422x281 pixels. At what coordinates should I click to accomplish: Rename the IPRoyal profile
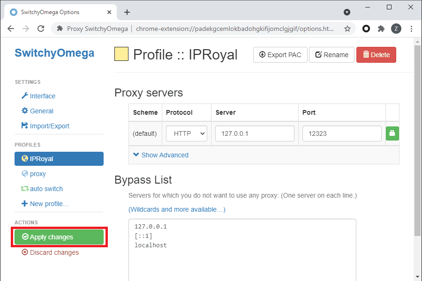coord(332,55)
